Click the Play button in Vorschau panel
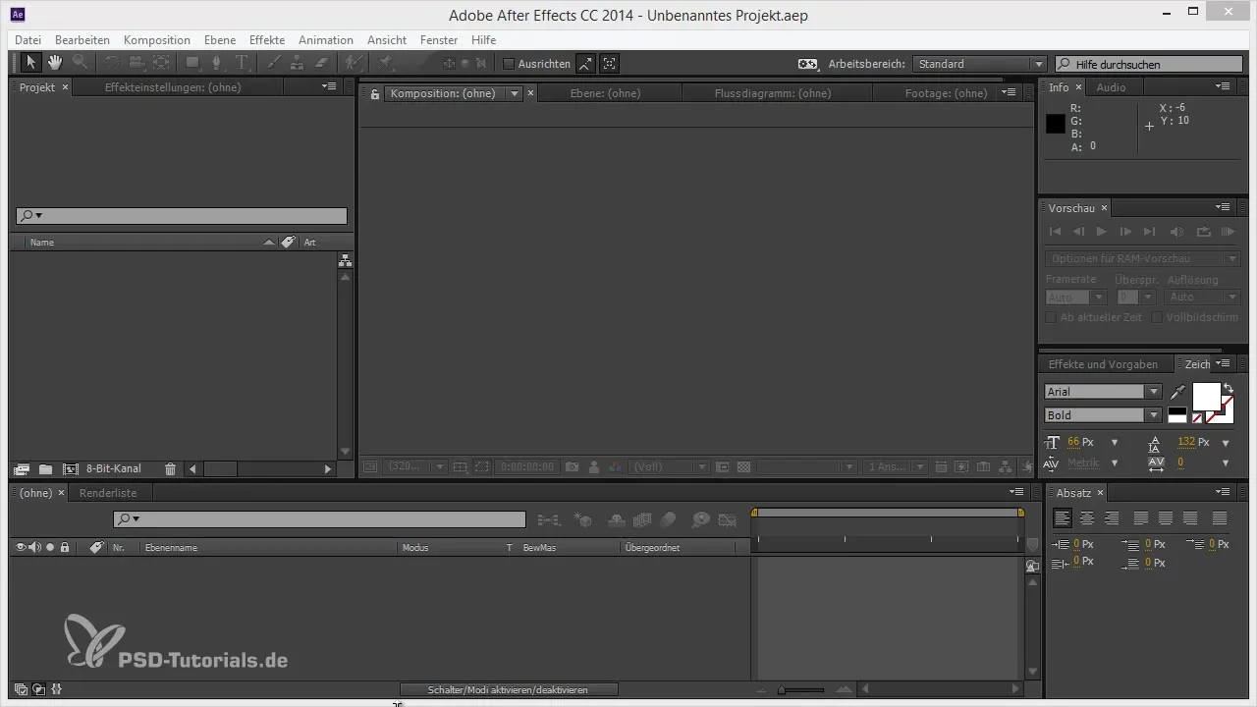 (1102, 232)
